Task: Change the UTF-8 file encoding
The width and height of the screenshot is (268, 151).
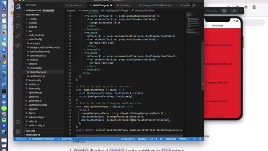Action: [x=154, y=139]
